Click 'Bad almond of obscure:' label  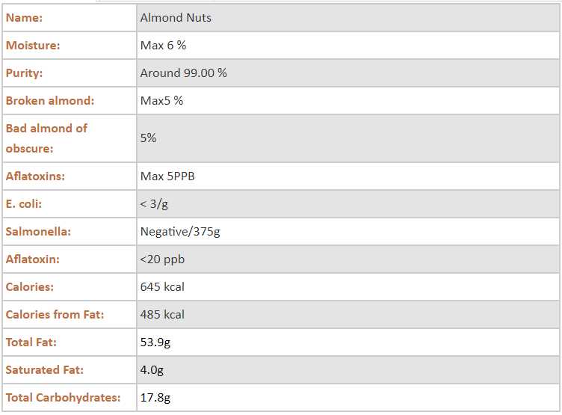46,138
